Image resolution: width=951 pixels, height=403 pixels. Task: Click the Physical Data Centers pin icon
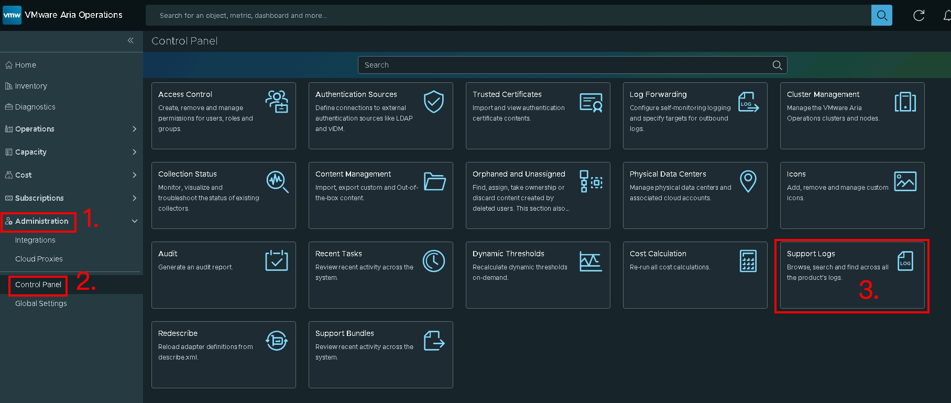pyautogui.click(x=748, y=181)
